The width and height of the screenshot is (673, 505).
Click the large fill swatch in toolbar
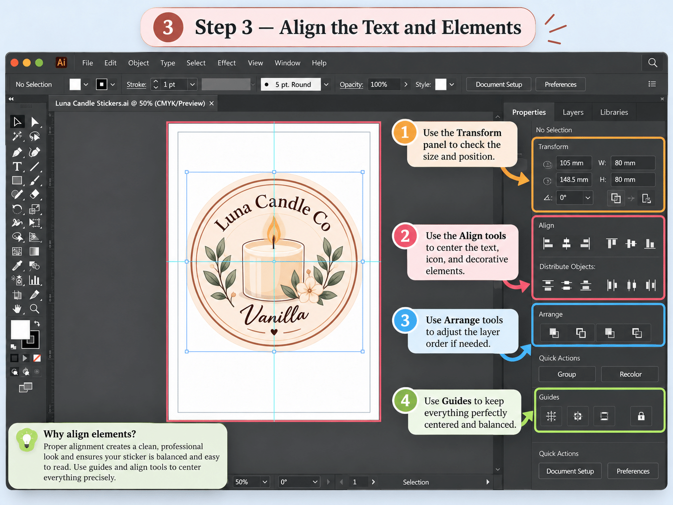point(20,330)
